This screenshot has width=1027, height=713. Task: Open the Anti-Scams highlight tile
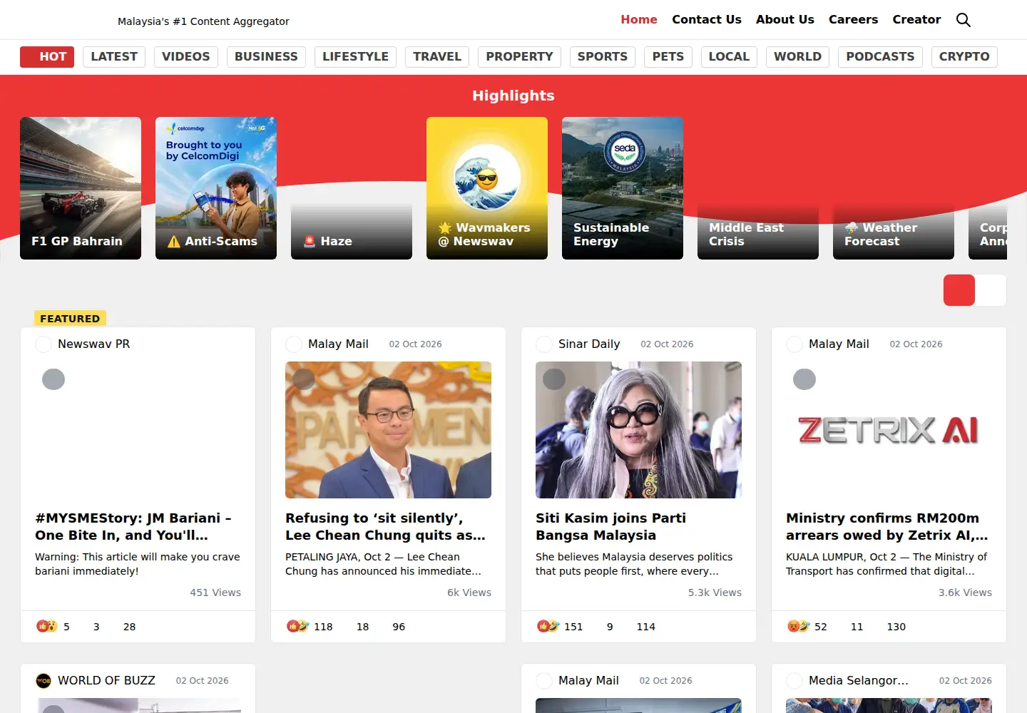pyautogui.click(x=216, y=188)
